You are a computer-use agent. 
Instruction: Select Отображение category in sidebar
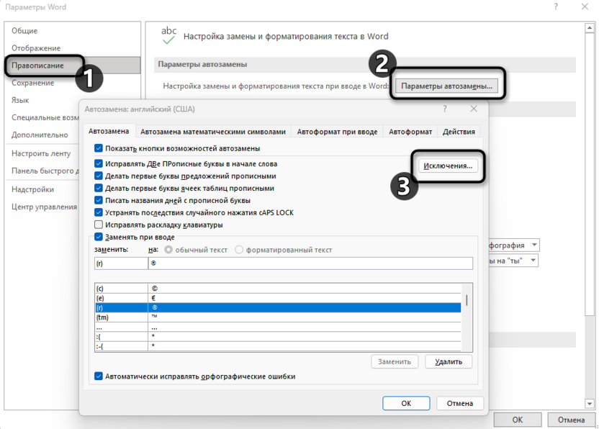tap(36, 48)
